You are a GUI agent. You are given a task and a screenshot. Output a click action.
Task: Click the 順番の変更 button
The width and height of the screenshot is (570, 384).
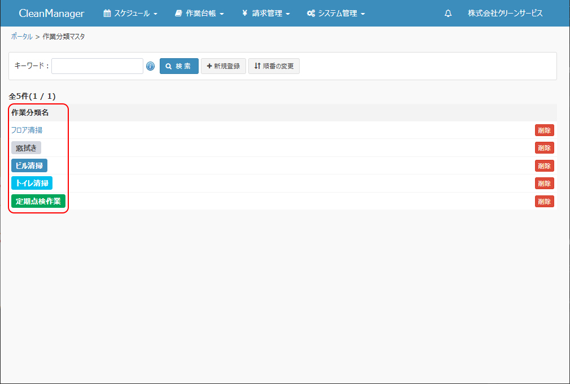[274, 66]
